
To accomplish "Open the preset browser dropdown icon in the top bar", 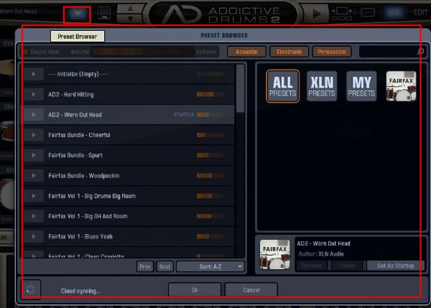I will pyautogui.click(x=77, y=14).
